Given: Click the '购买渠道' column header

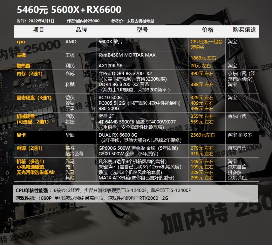Looking at the screenshot, I should pyautogui.click(x=244, y=30).
